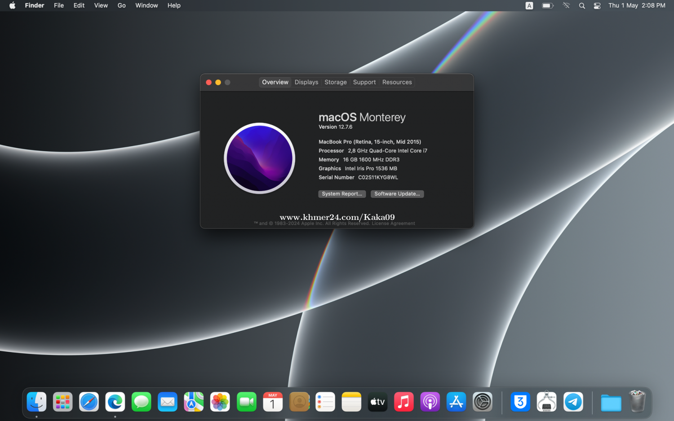Click the macOS Monterey logo image
Viewport: 674px width, 421px height.
coord(260,158)
